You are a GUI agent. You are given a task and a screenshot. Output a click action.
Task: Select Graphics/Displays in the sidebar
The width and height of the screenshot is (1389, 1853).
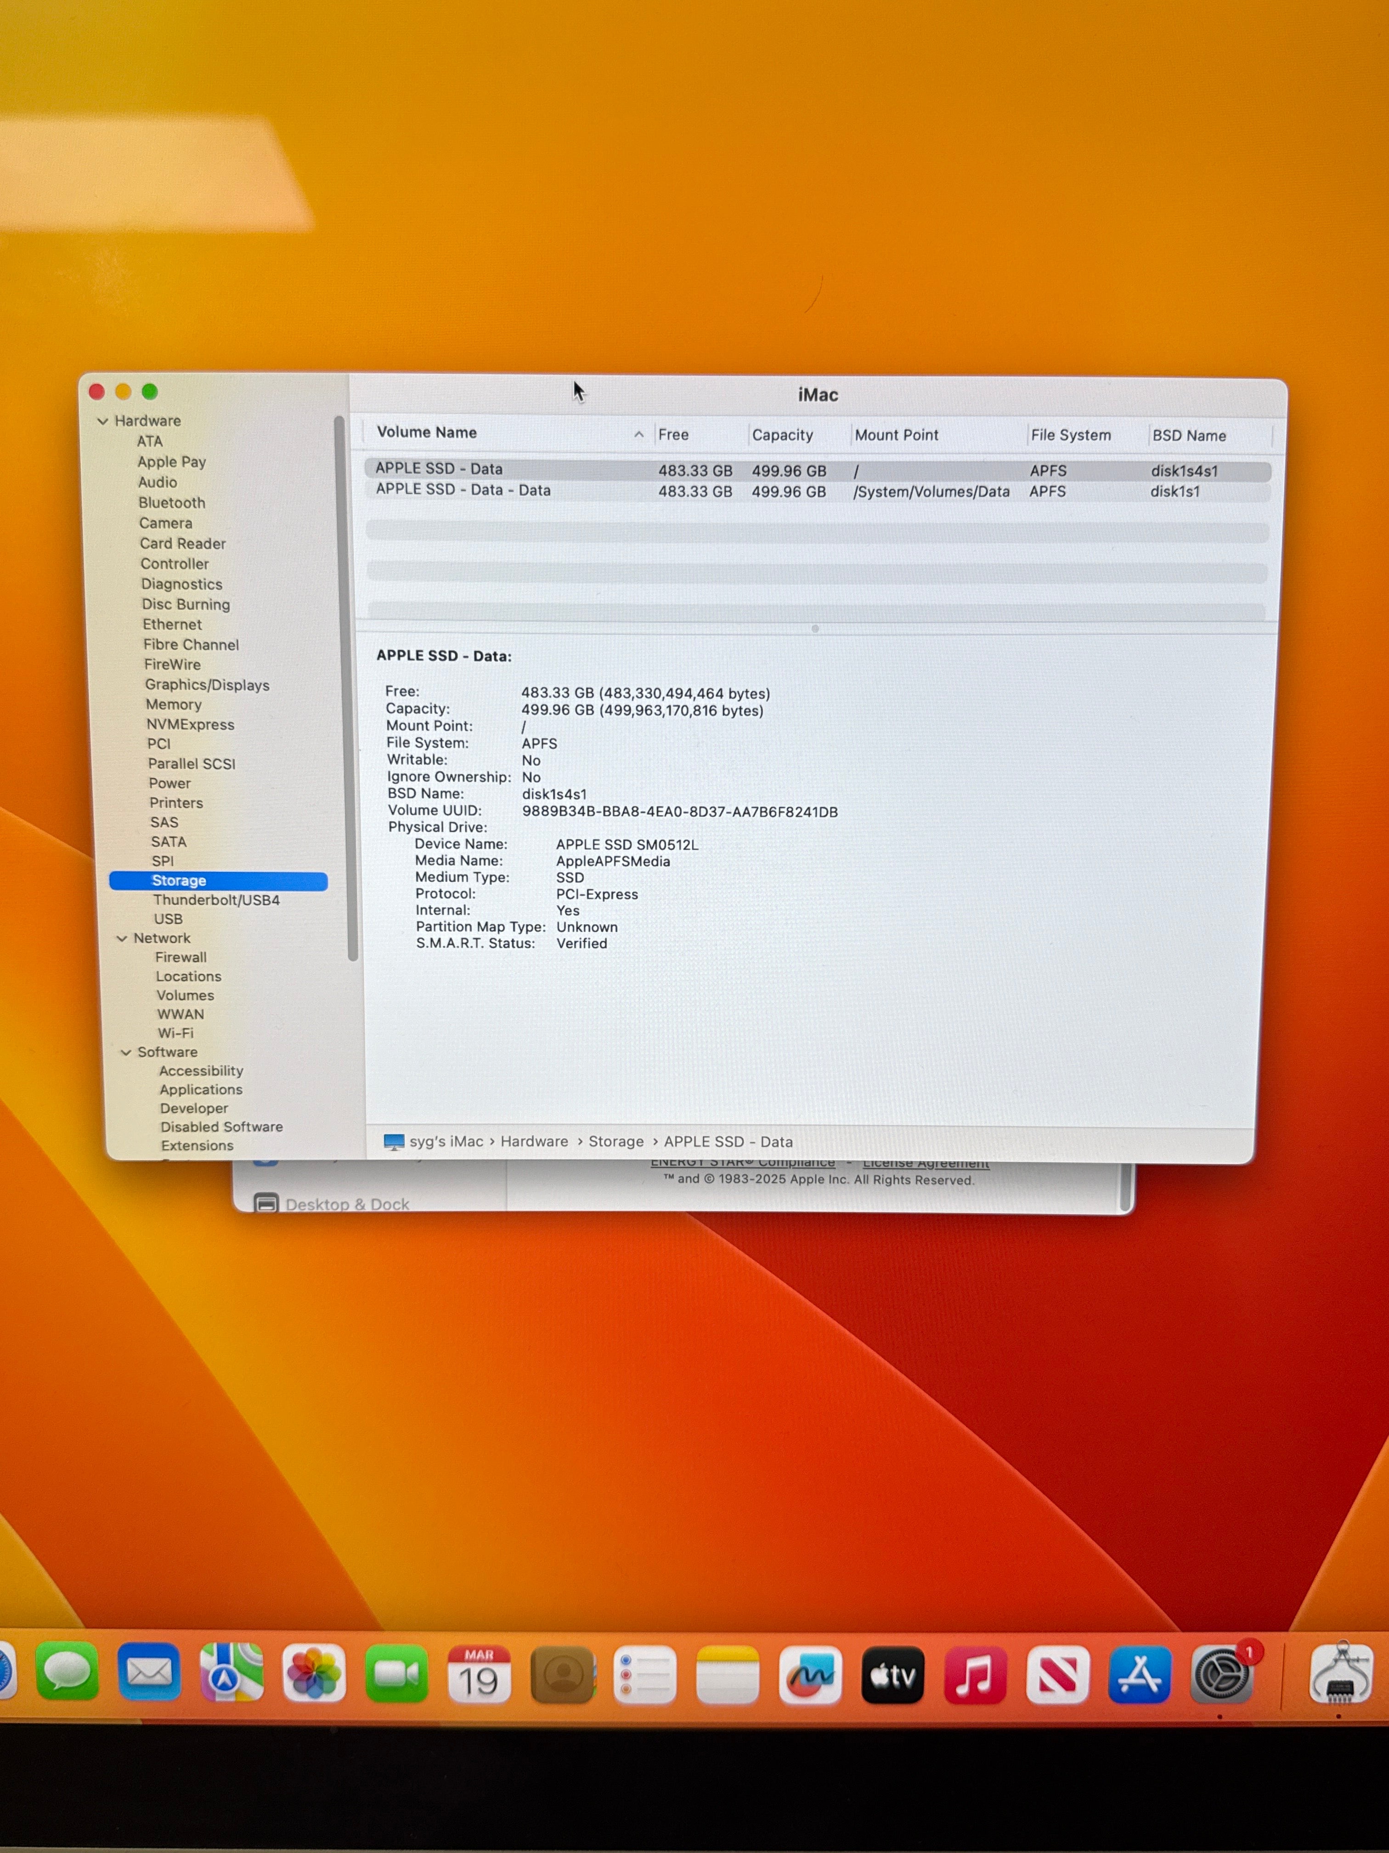(208, 685)
